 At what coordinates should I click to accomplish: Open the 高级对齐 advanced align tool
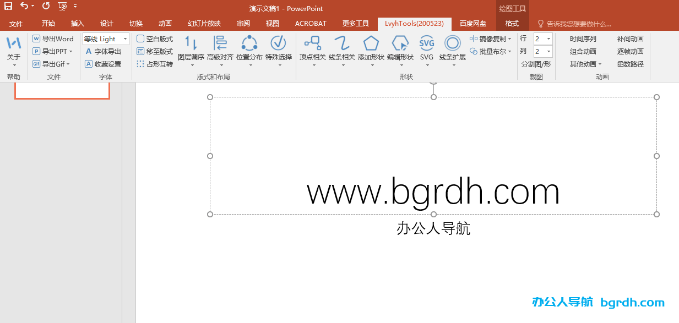pos(220,43)
